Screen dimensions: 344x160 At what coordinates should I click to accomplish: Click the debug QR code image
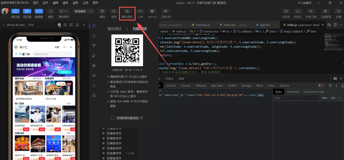pyautogui.click(x=127, y=50)
